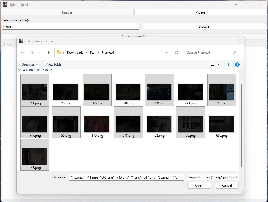Open the file dialog help icon
Screen dimensions: 268x202
tap(237, 64)
